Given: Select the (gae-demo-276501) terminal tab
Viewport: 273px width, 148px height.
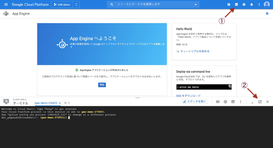Looking at the screenshot, I should point(46,103).
